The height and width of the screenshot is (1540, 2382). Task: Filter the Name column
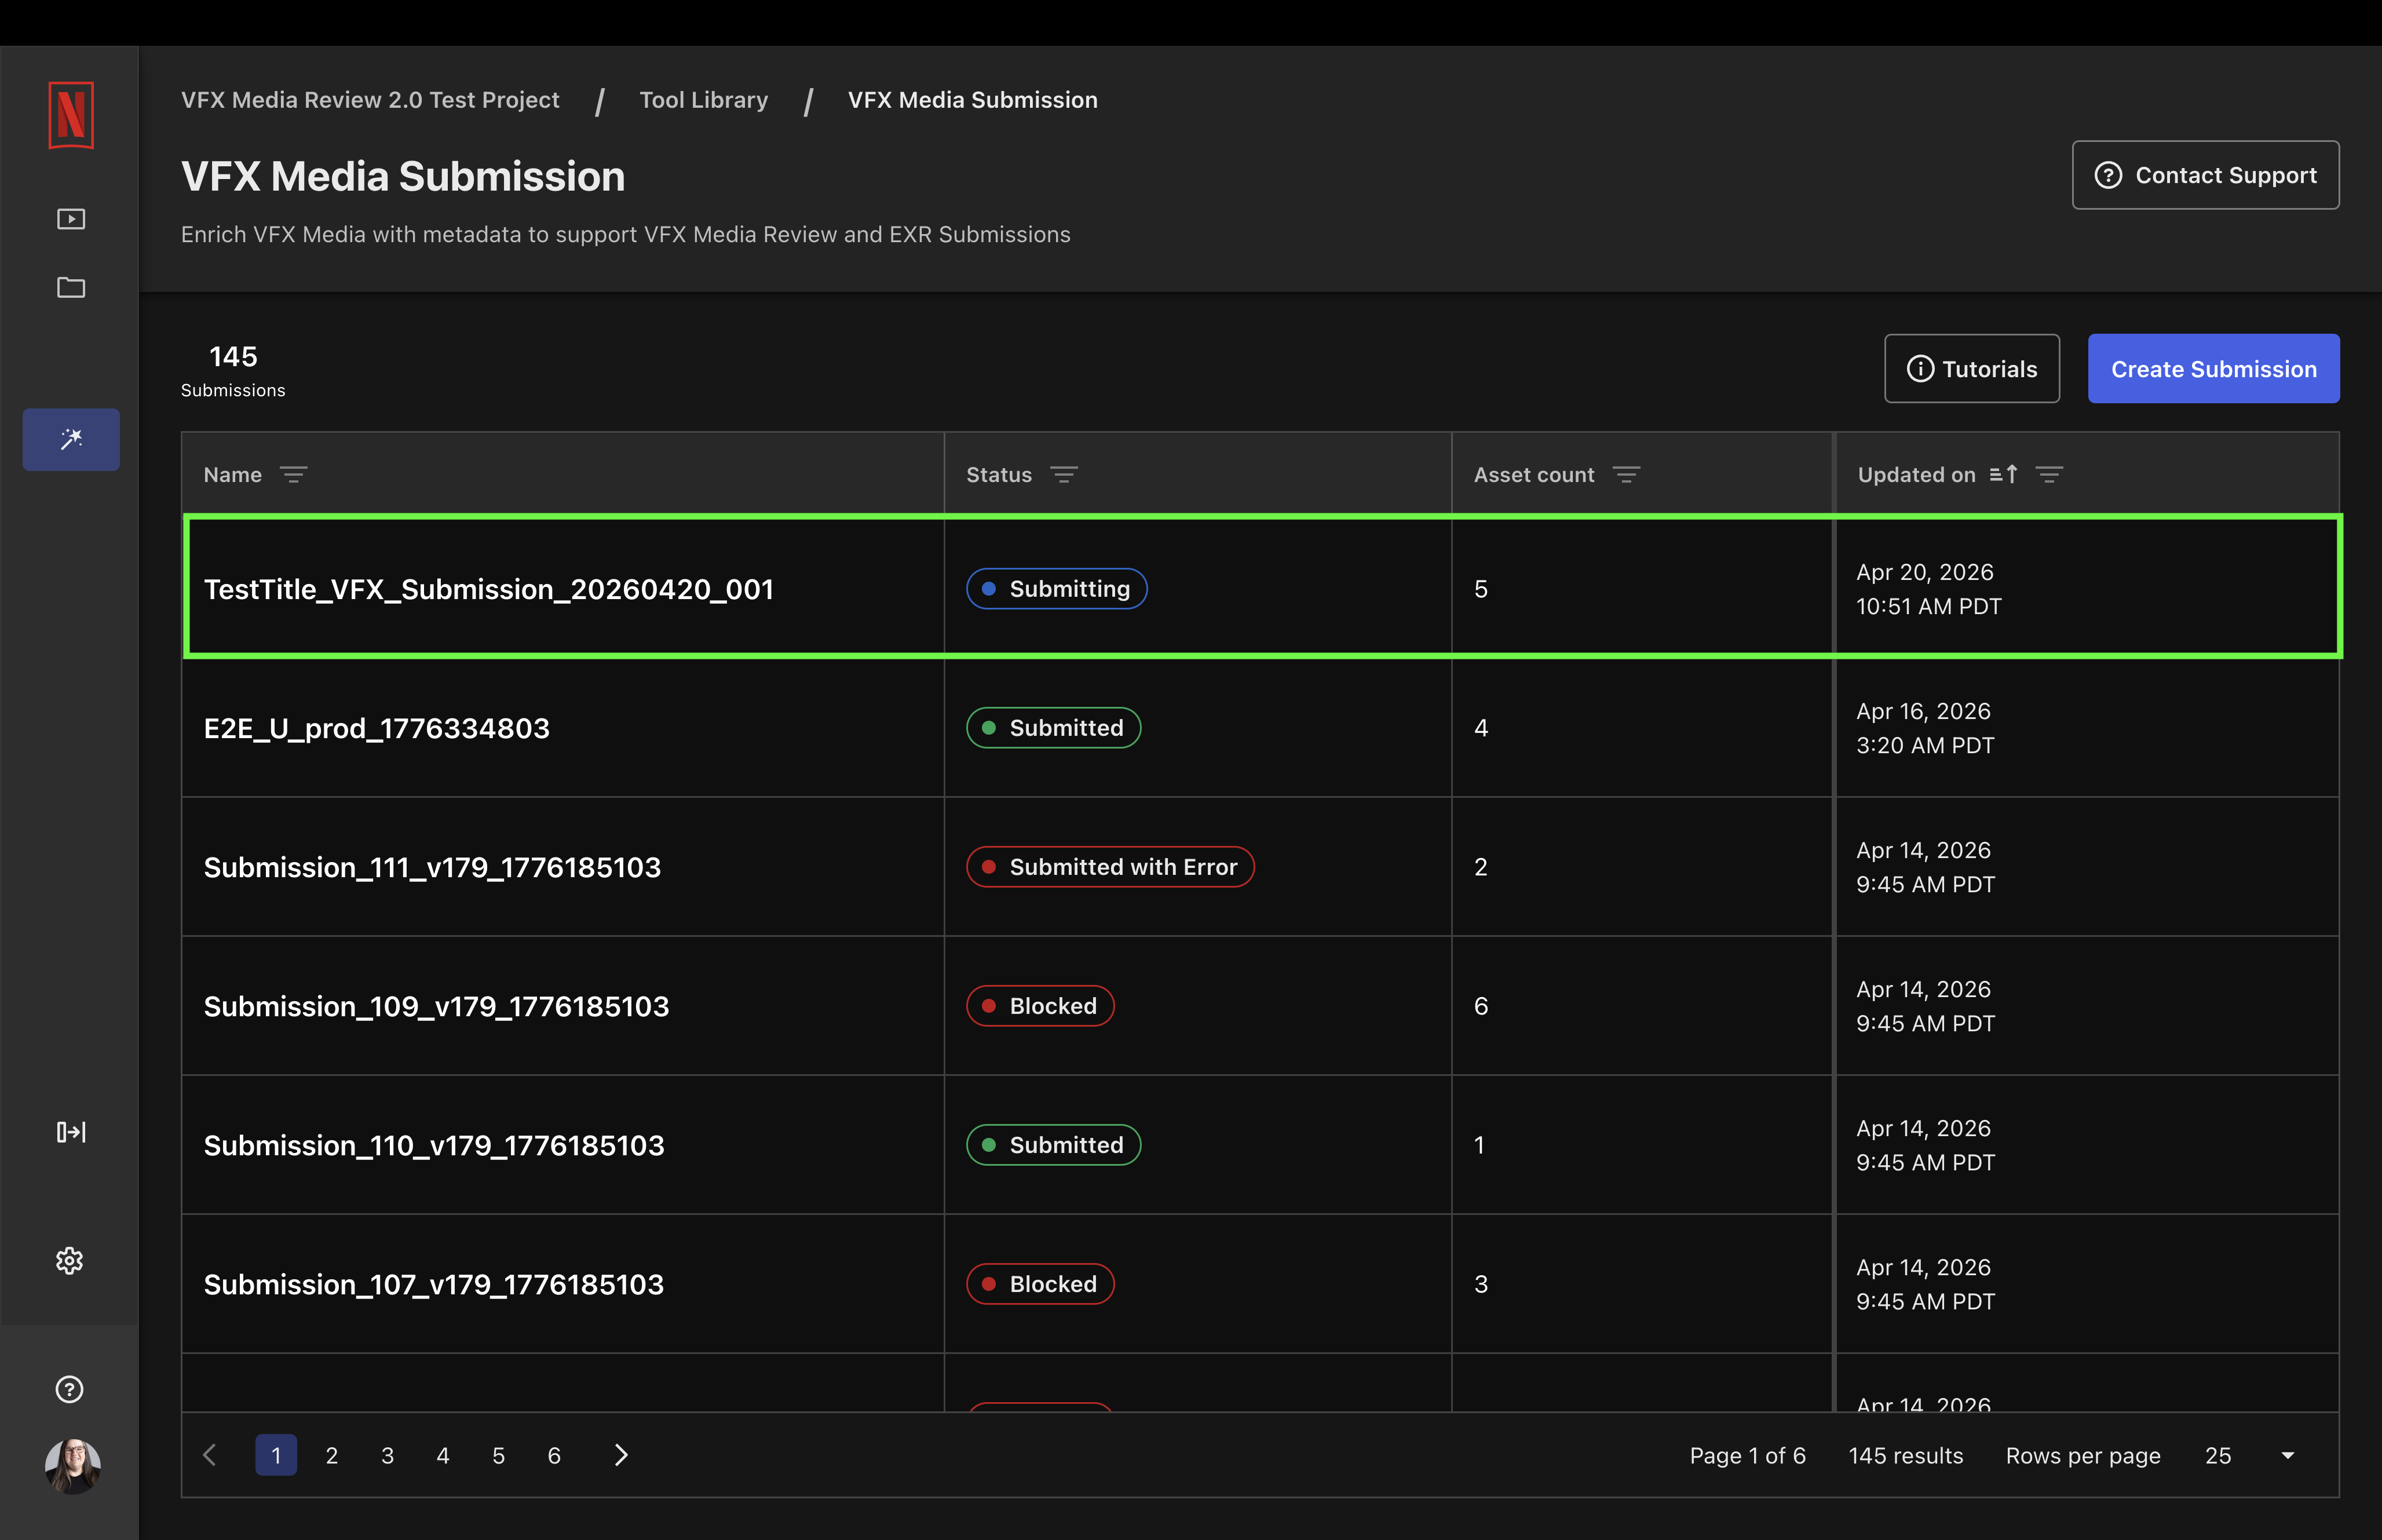click(293, 475)
